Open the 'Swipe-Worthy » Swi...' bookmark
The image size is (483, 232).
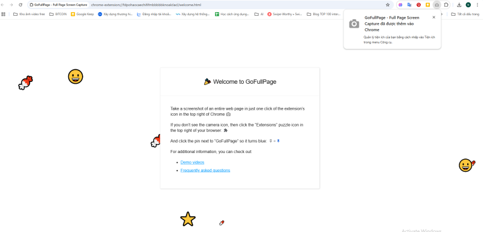pyautogui.click(x=285, y=14)
